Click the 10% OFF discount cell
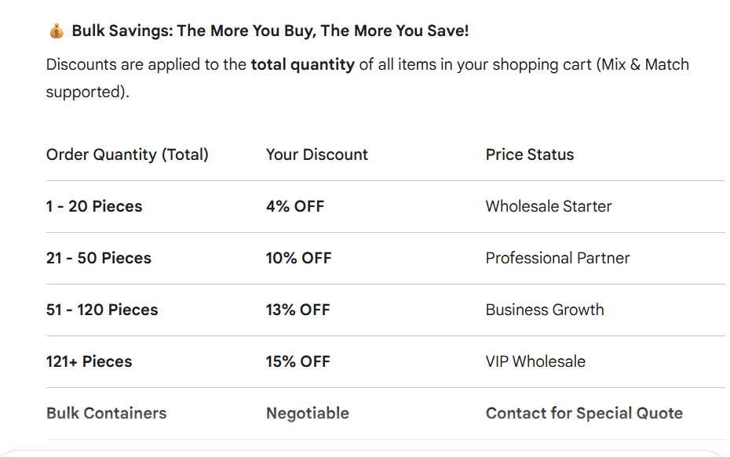The image size is (730, 457). click(x=298, y=258)
